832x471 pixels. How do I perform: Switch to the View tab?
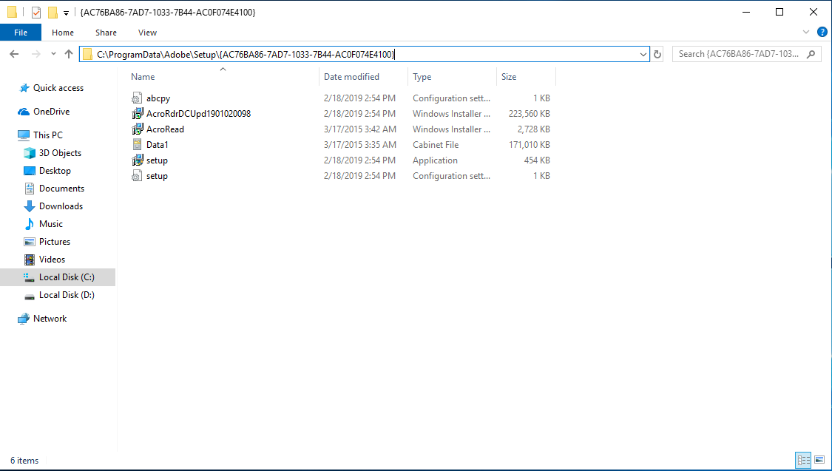147,33
